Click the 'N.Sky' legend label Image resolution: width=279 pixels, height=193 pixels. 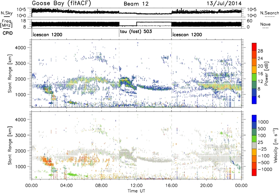pyautogui.click(x=7, y=13)
